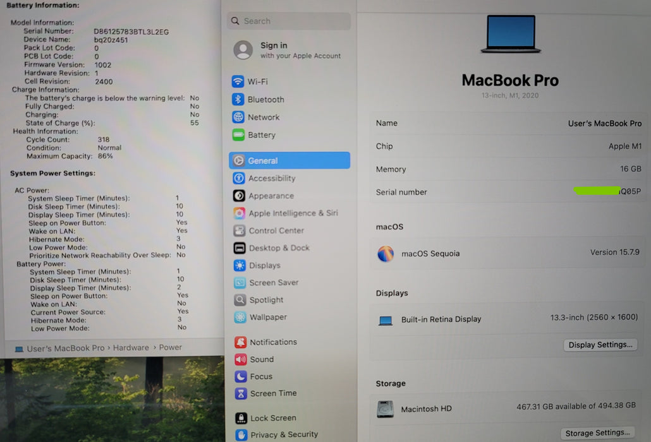
Task: Click the Screen Time hourglass icon
Action: click(x=241, y=393)
